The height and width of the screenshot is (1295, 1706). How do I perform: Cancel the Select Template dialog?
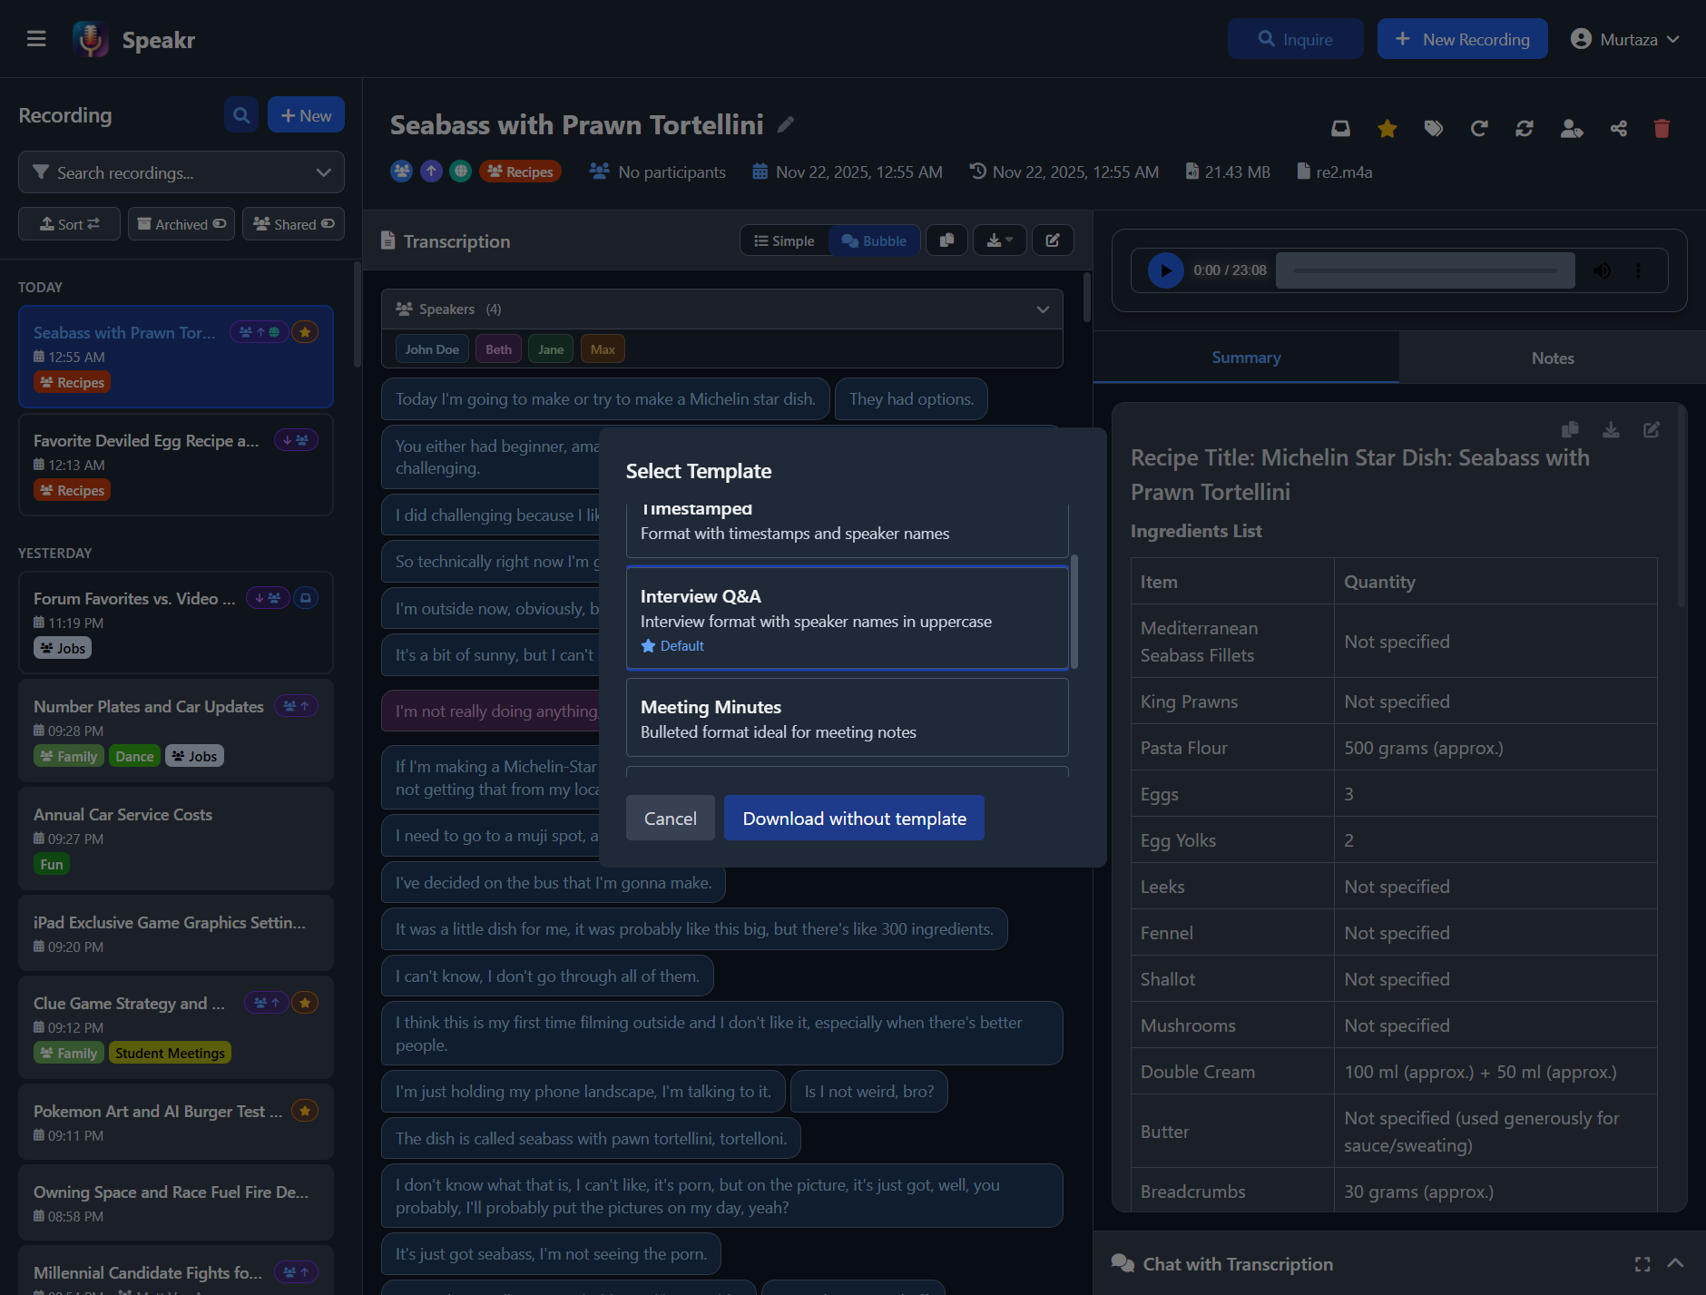tap(670, 819)
